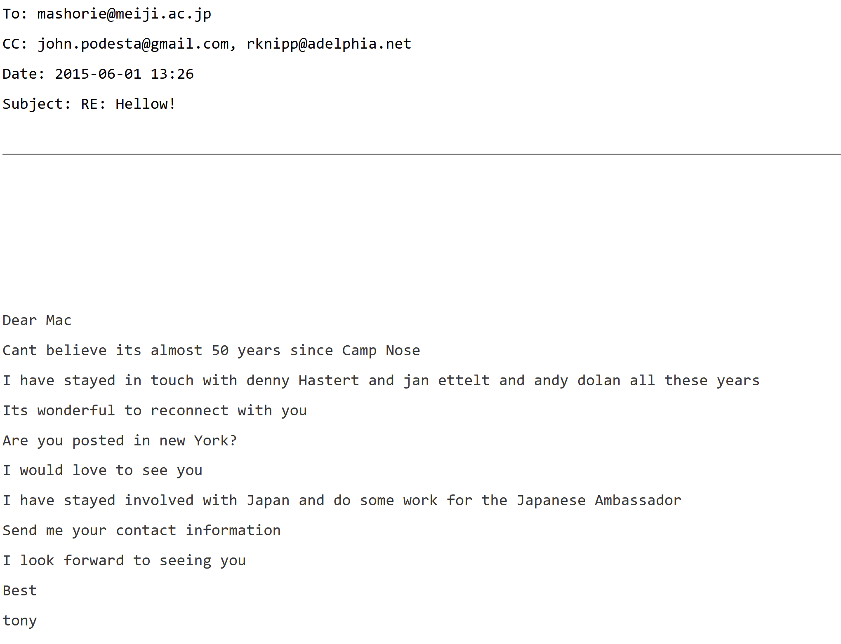This screenshot has height=644, width=841.
Task: Click the rknipp@adelphia.net CC address
Action: point(329,44)
